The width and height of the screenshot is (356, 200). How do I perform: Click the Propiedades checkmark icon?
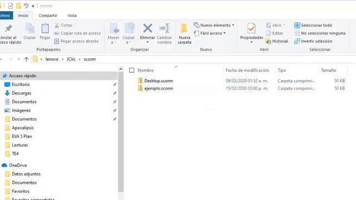point(251,28)
